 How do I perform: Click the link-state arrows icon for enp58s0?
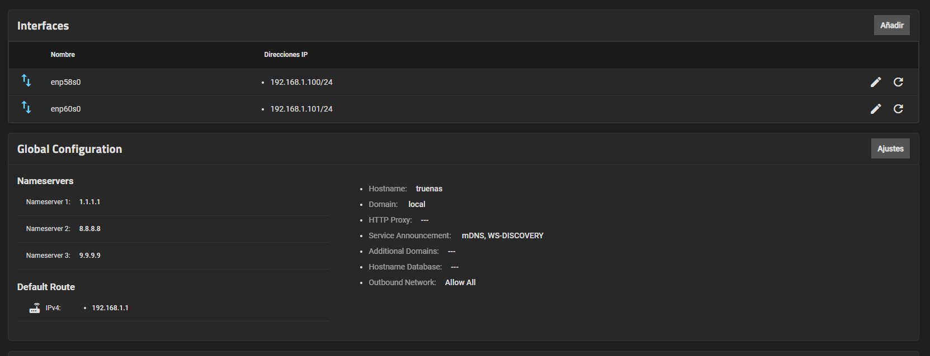[x=26, y=80]
